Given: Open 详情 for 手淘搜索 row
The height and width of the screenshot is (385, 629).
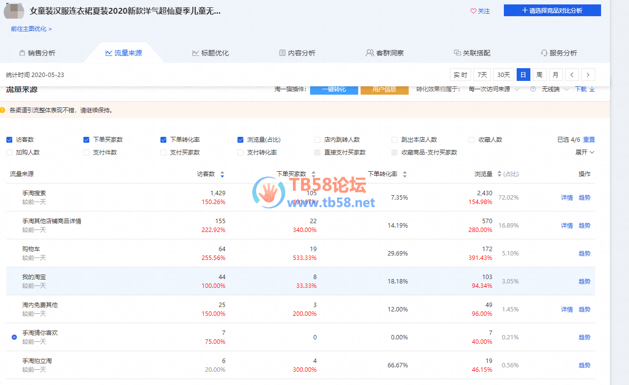Looking at the screenshot, I should 567,198.
